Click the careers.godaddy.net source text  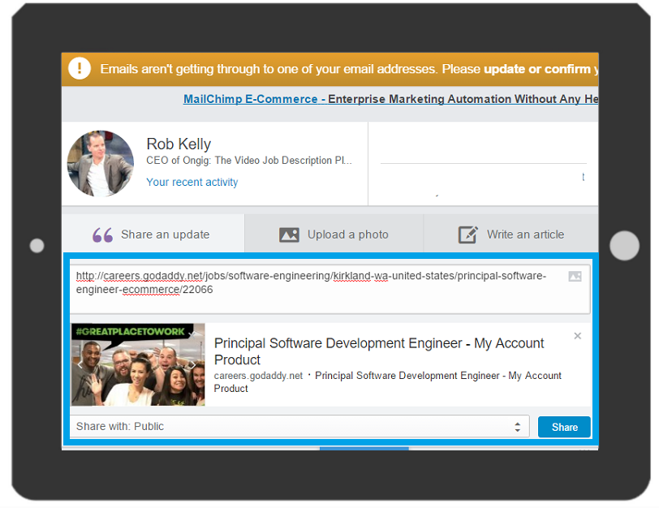tap(258, 376)
